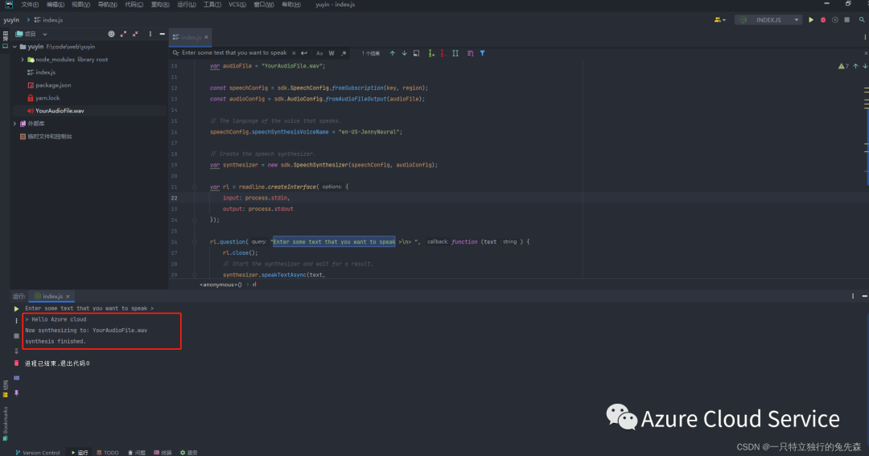
Task: Open project panel options three-dot menu
Action: (150, 34)
